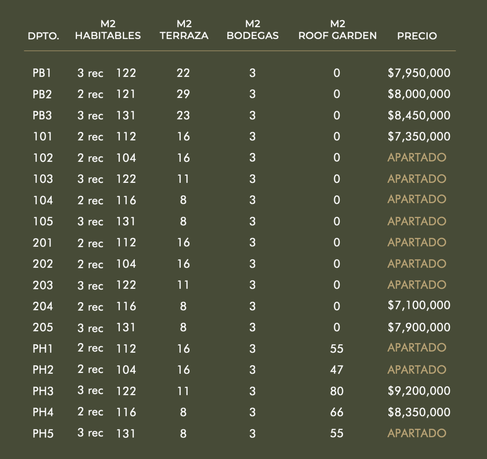This screenshot has height=459, width=487.
Task: Click the $7,900,000 price for 205
Action: [x=419, y=327]
